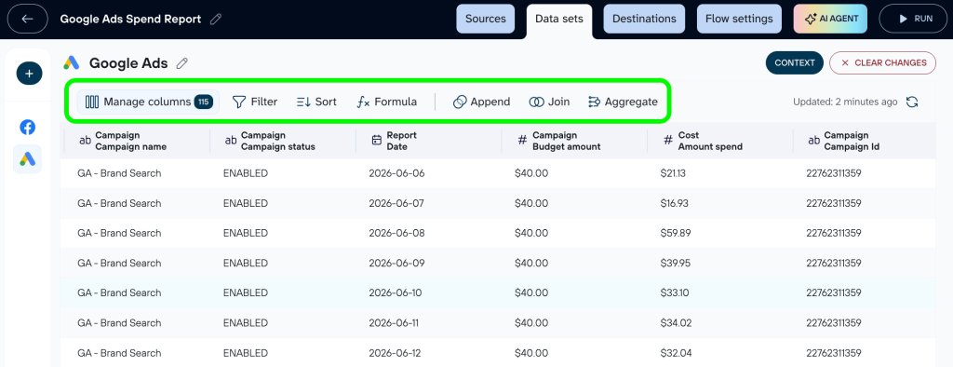Click the spend value $34.02

[x=676, y=322]
